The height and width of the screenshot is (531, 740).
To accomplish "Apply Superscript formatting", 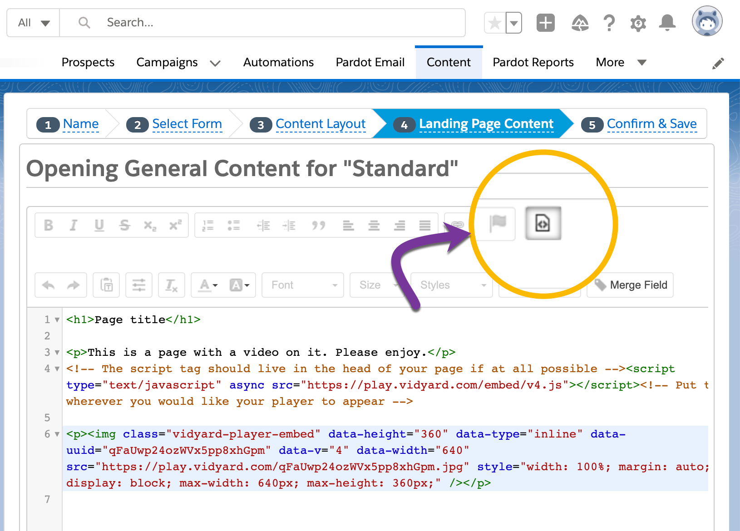I will click(x=175, y=225).
